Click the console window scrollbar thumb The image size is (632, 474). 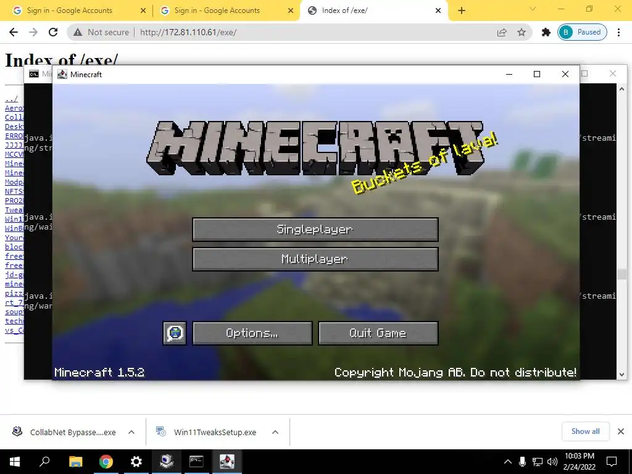click(622, 274)
